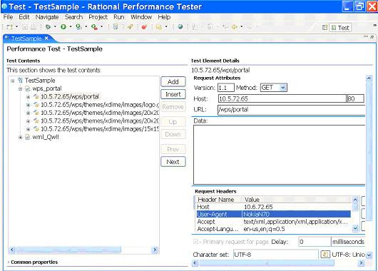Image resolution: width=378 pixels, height=271 pixels.
Task: Open the Method GET combo box
Action: pyautogui.click(x=273, y=88)
